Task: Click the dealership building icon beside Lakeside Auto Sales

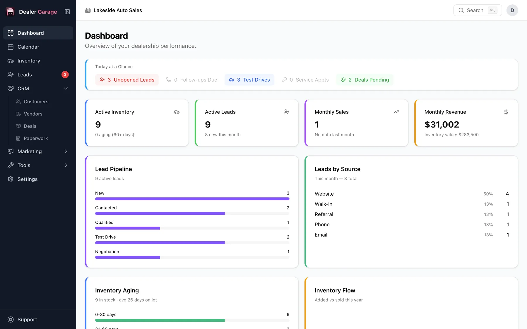Action: [x=88, y=10]
